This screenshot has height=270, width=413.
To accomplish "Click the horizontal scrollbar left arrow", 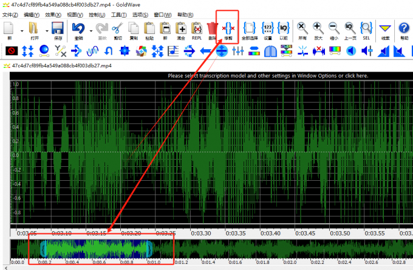I will point(6,268).
